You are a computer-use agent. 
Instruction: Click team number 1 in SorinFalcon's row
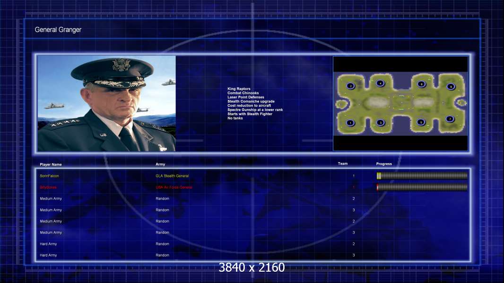[354, 176]
